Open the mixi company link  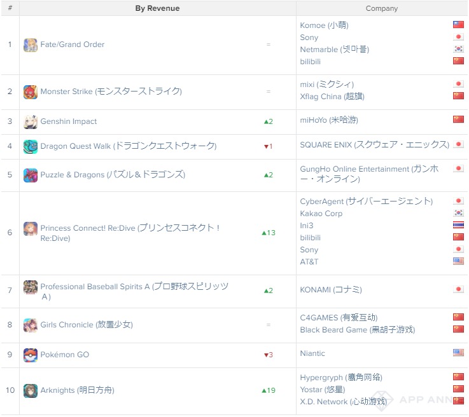327,85
